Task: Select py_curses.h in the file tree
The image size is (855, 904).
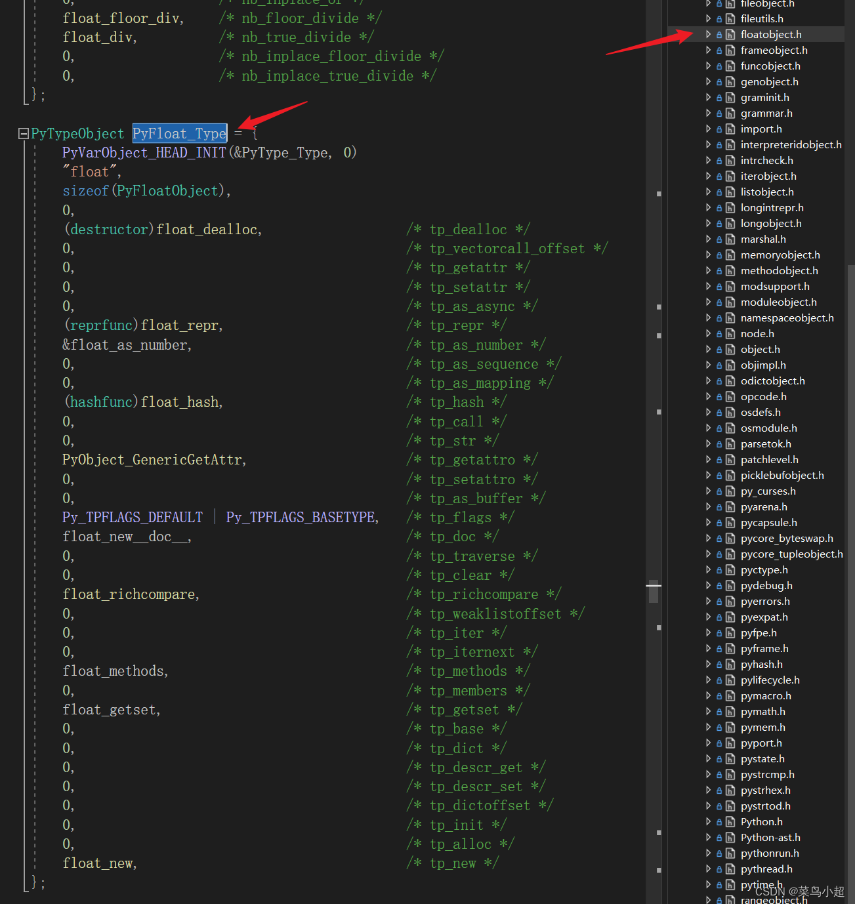Action: coord(768,491)
